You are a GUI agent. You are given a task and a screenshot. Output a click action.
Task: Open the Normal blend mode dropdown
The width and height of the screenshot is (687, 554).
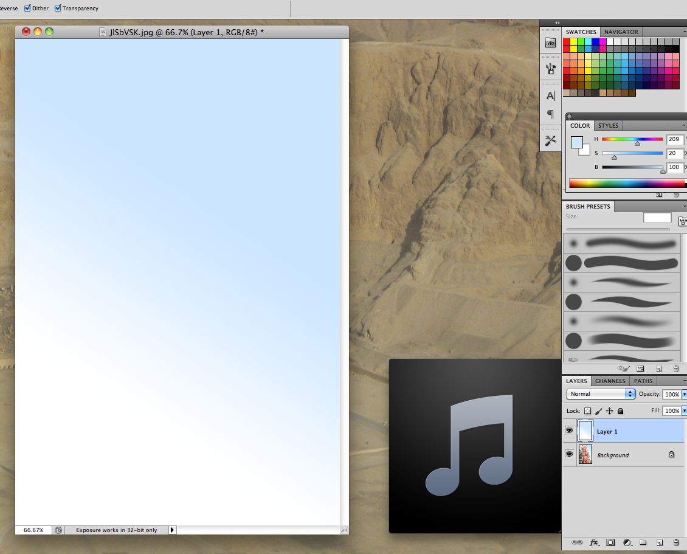tap(601, 394)
